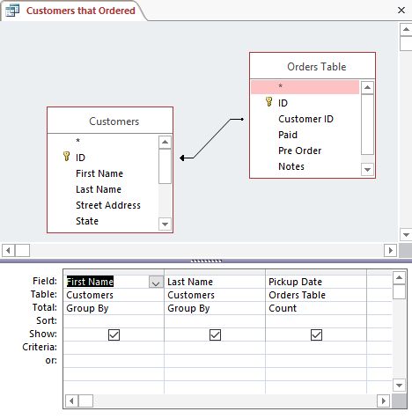The width and height of the screenshot is (412, 419).
Task: Click the design grid scroll up arrow
Action: pyautogui.click(x=399, y=277)
